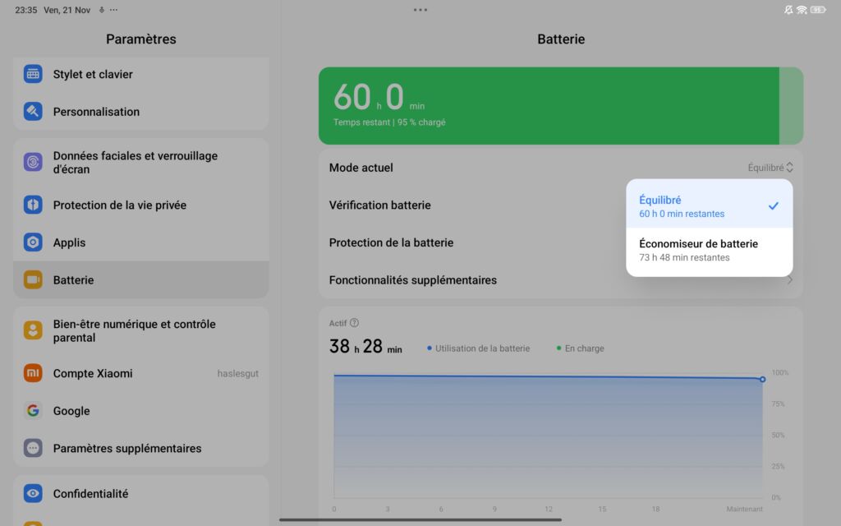841x526 pixels.
Task: Open the Bien-être numérique icon
Action: coord(32,330)
